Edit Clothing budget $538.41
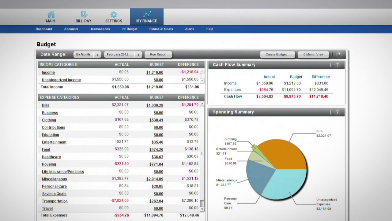This screenshot has width=392, height=221. 156,120
